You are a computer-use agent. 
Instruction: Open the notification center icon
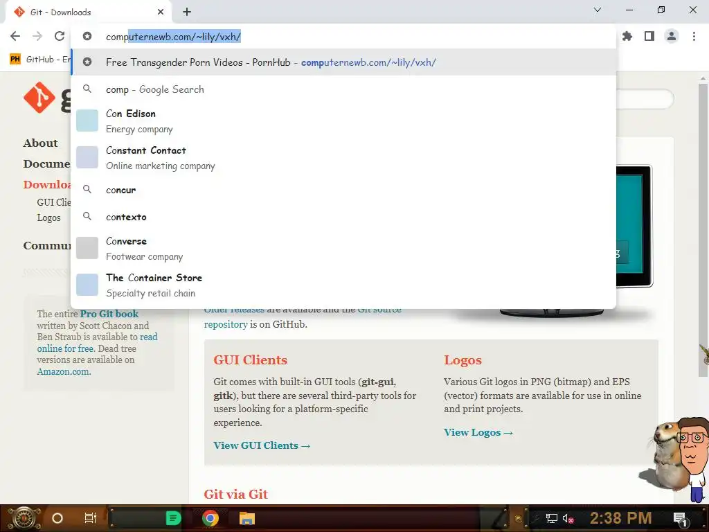coord(680,519)
